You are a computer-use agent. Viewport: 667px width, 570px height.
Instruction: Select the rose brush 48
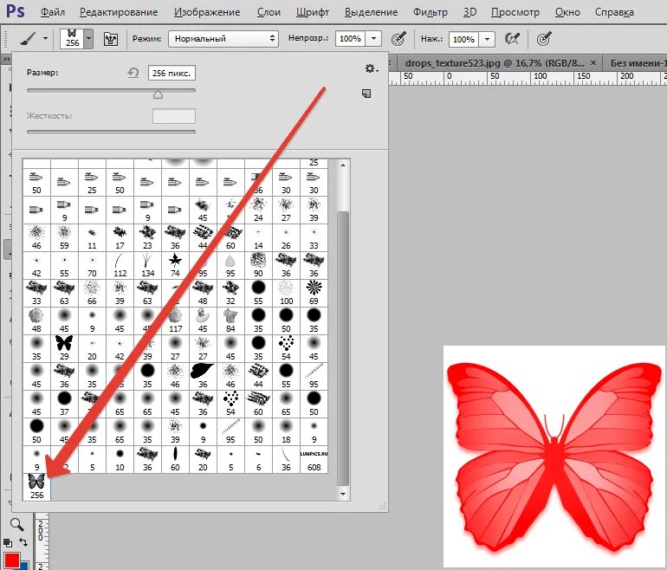tap(36, 321)
